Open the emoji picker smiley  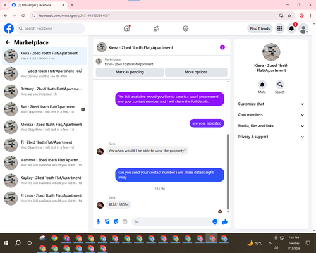point(215,221)
